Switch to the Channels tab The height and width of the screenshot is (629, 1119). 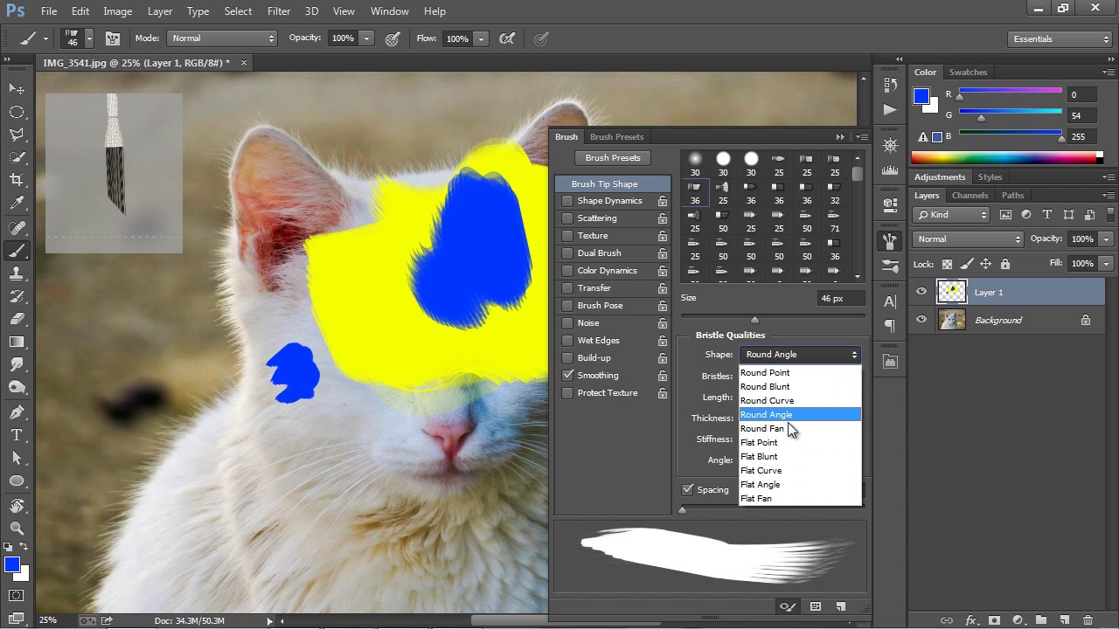(970, 196)
